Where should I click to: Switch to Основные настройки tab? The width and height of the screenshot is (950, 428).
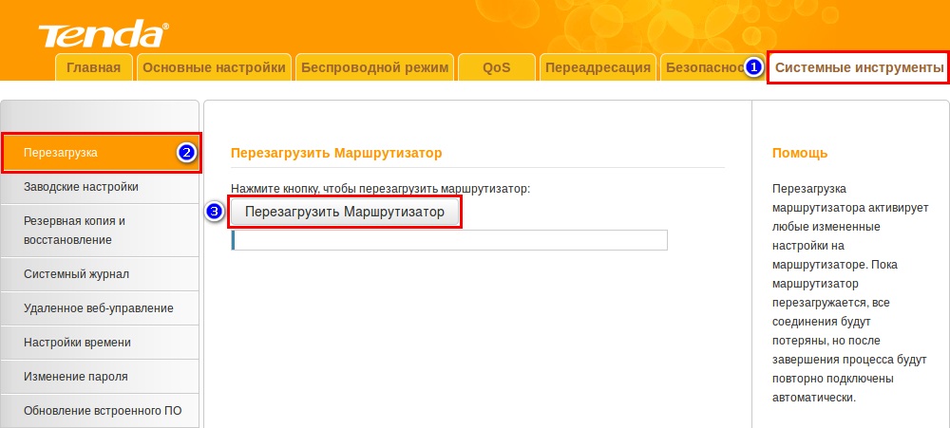[x=214, y=67]
